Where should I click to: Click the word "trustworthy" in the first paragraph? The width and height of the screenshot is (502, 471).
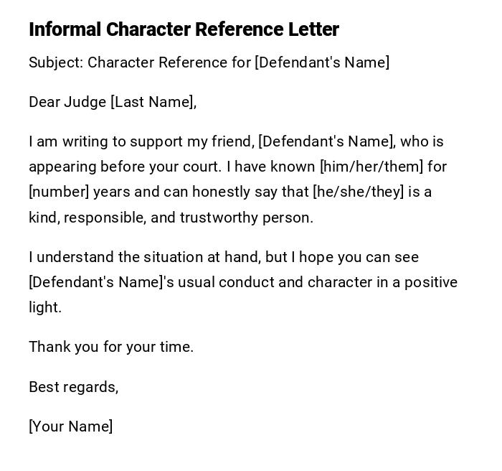point(217,218)
